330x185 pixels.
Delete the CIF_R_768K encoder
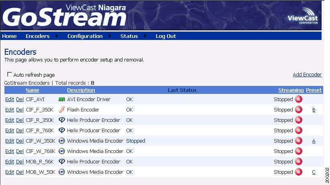(20, 131)
